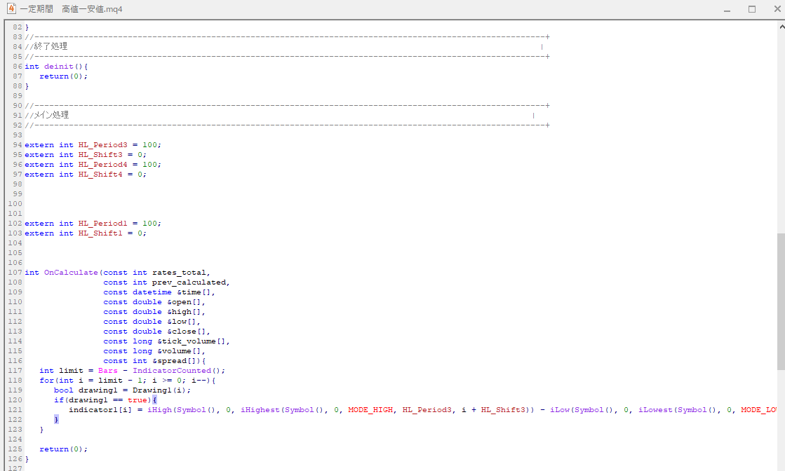Click the MQ4 file icon in title bar
The height and width of the screenshot is (471, 785).
point(11,9)
